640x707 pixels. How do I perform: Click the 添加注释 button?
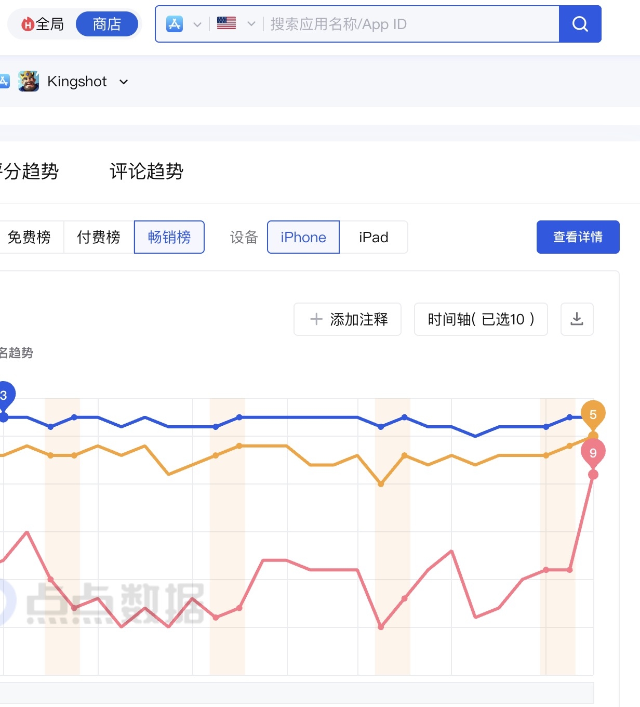click(348, 319)
